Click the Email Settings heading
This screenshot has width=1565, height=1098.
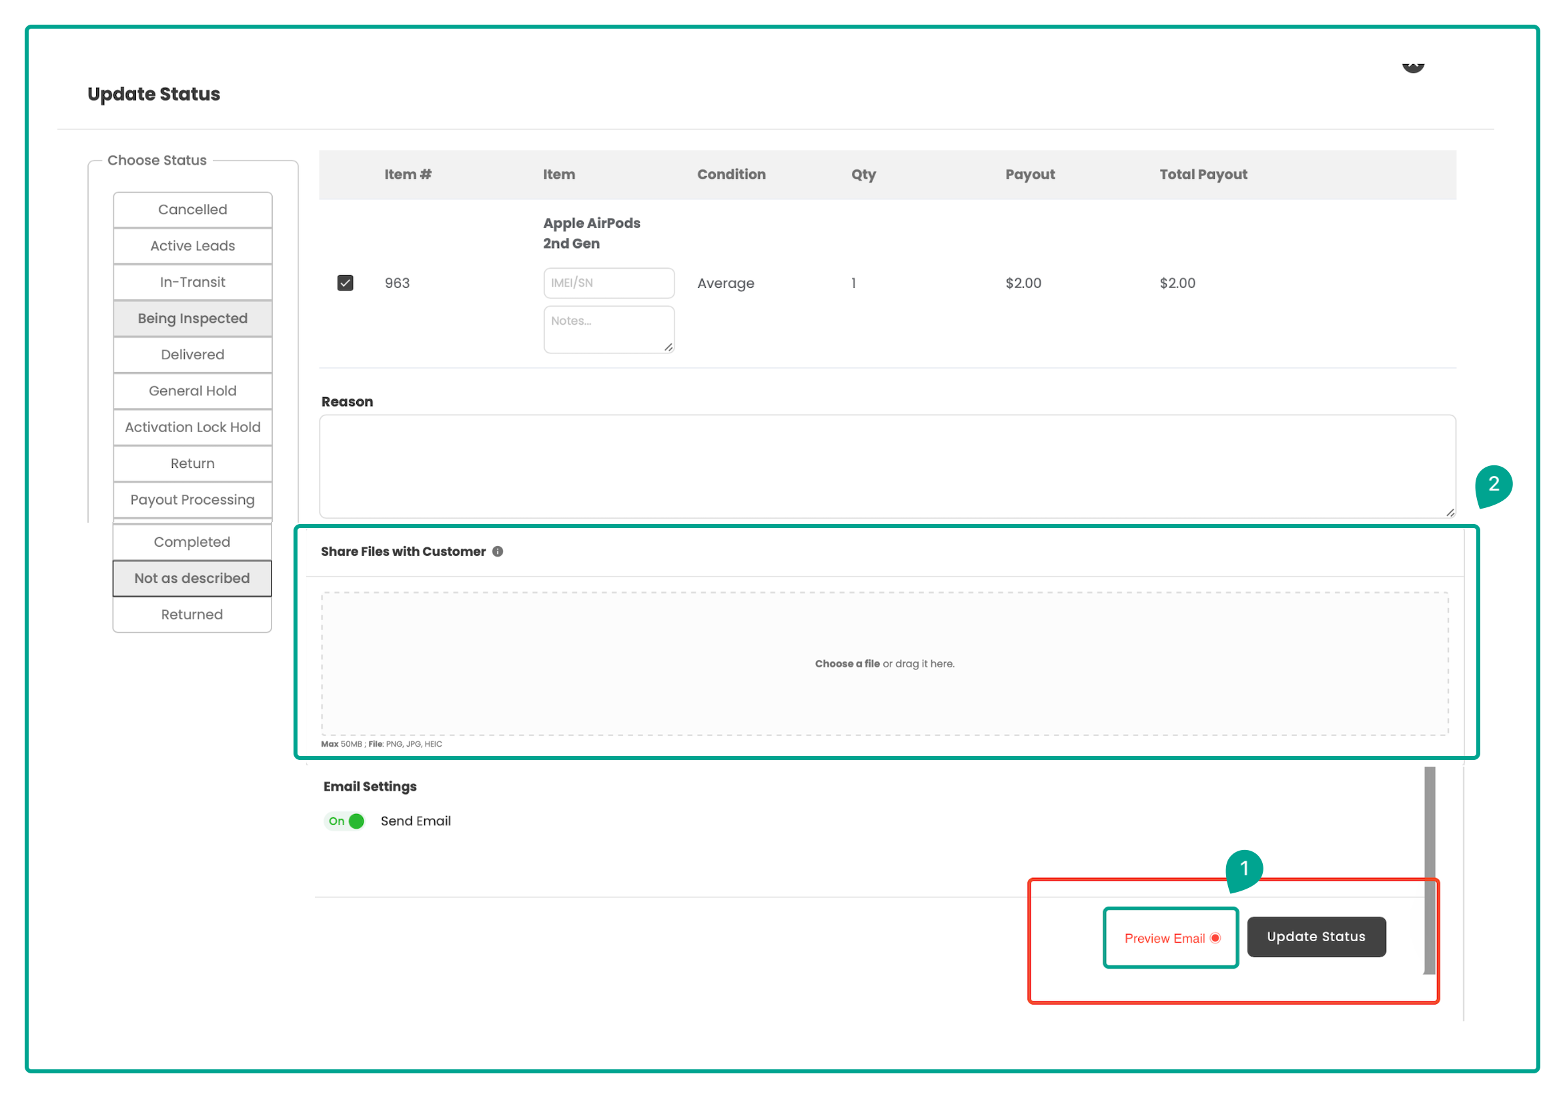(370, 787)
